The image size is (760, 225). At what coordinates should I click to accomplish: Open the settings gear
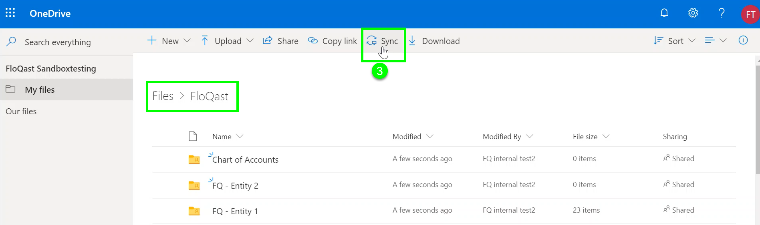click(x=693, y=13)
